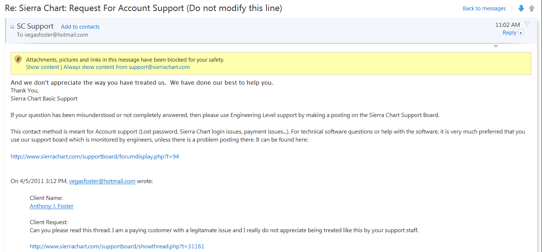The width and height of the screenshot is (542, 252).
Task: Always show content from support@sierrachart.com
Action: tap(127, 67)
